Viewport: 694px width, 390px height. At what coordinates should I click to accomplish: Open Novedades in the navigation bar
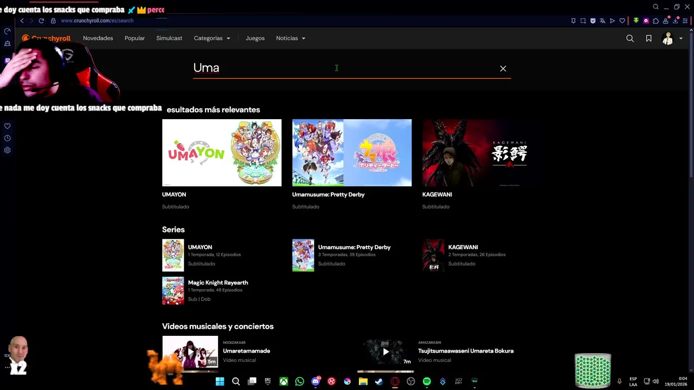tap(98, 38)
